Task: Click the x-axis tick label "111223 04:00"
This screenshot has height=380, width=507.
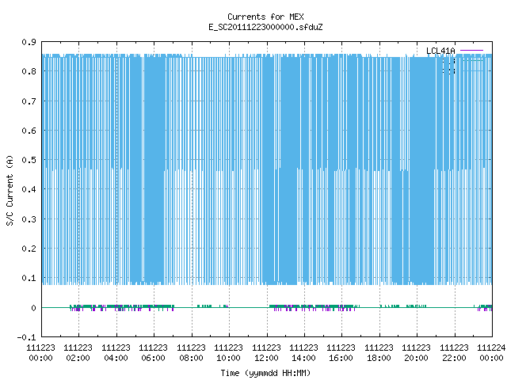Action: 116,353
